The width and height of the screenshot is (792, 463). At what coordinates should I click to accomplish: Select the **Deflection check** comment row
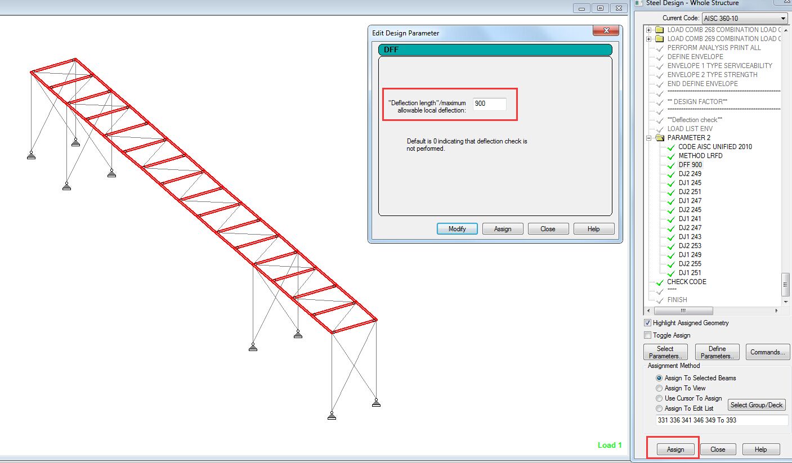pos(695,120)
